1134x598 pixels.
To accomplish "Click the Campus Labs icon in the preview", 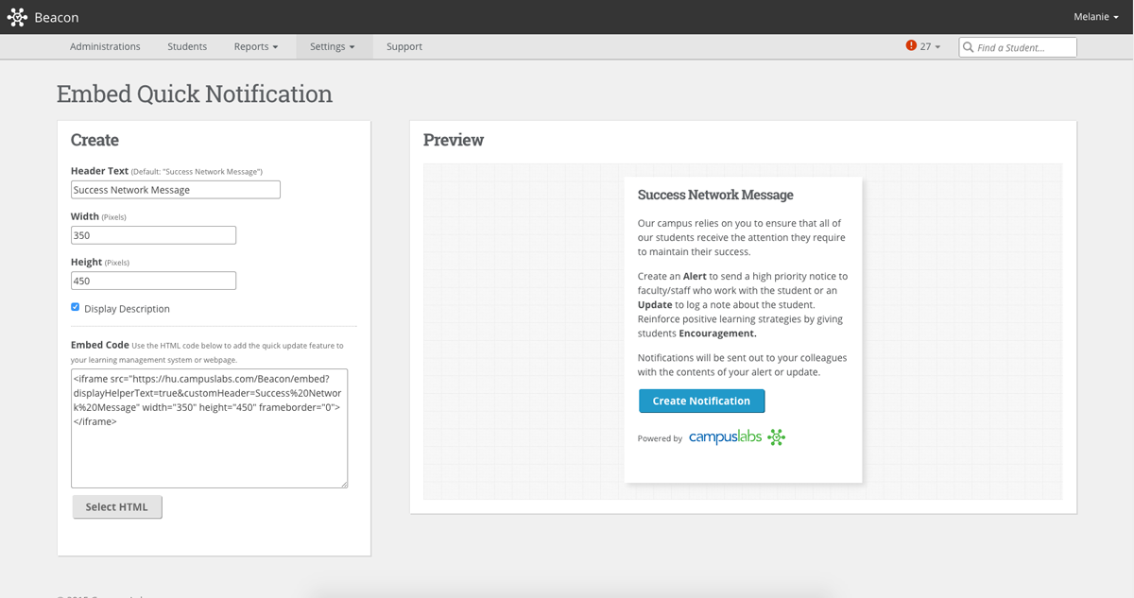I will click(x=776, y=437).
